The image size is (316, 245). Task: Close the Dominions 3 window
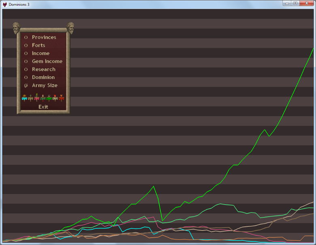pyautogui.click(x=307, y=3)
